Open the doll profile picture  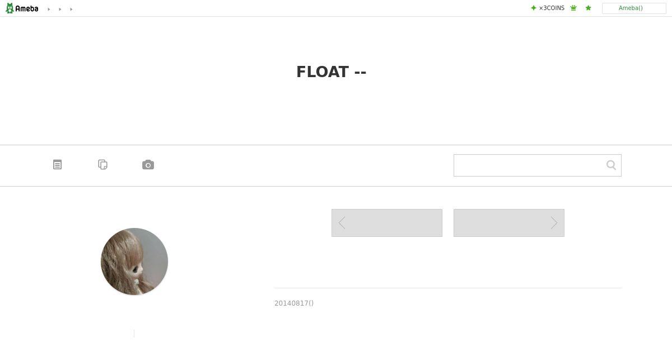[x=134, y=261]
